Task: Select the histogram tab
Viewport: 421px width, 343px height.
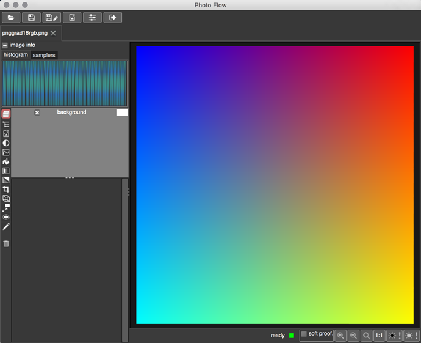Action: (16, 55)
